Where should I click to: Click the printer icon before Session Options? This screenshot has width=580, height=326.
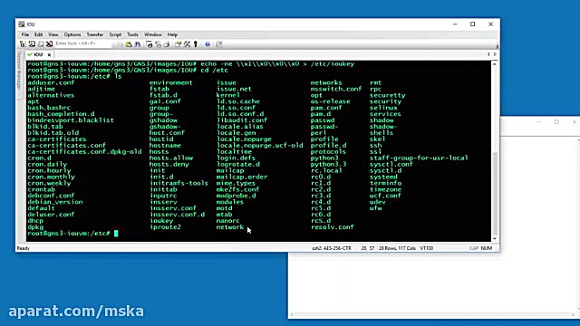[167, 44]
